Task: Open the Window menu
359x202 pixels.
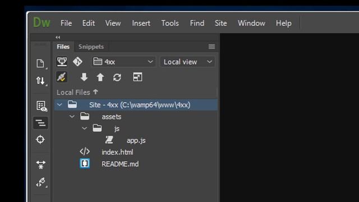Action: click(251, 23)
